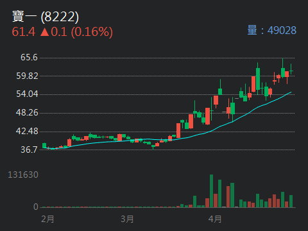The image size is (308, 231).
Task: Click the 59.82 price axis label
Action: click(27, 76)
